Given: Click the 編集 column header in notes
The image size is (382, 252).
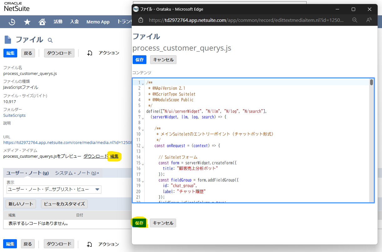Looking at the screenshot, I should point(12,215).
